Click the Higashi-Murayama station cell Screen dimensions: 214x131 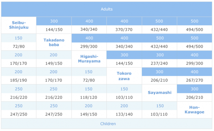pos(89,59)
